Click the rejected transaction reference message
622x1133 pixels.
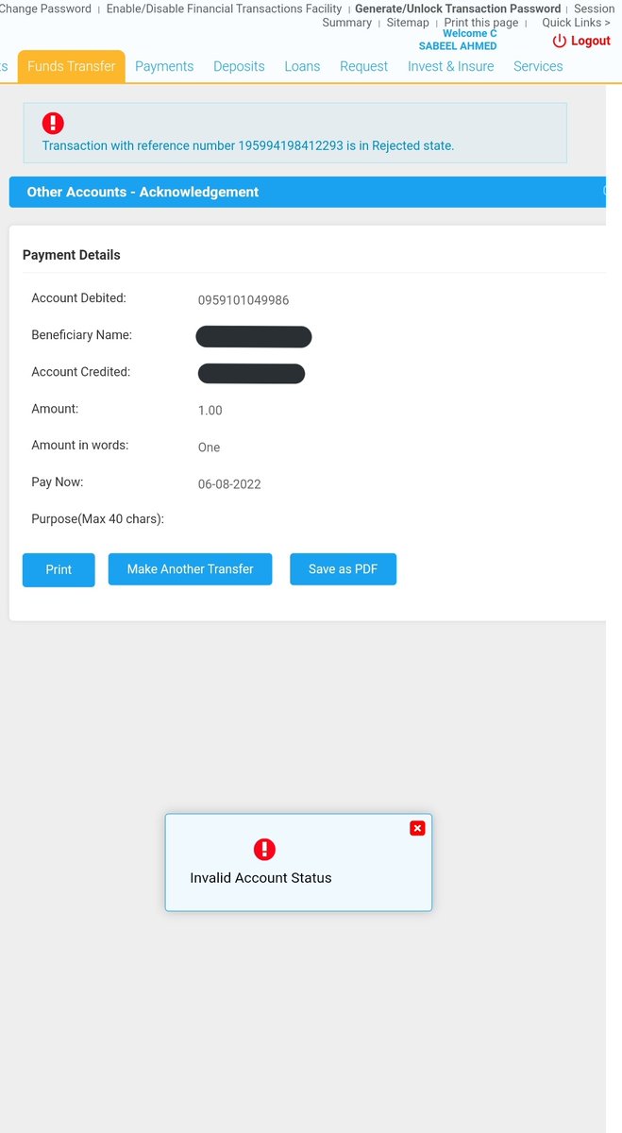click(248, 145)
